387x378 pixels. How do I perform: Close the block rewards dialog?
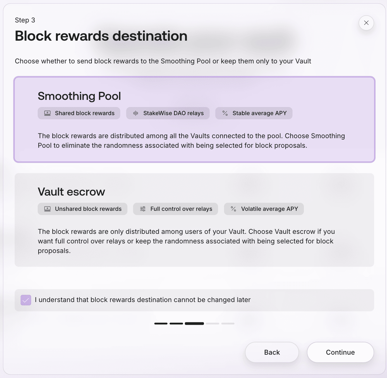click(x=366, y=23)
